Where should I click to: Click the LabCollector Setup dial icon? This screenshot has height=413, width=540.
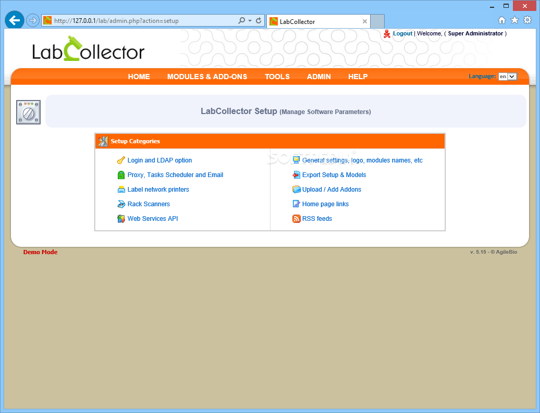(x=28, y=112)
